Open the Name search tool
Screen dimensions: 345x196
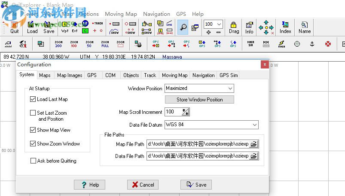click(305, 27)
